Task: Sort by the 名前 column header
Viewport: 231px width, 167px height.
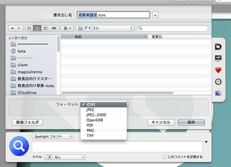Action: (104, 37)
